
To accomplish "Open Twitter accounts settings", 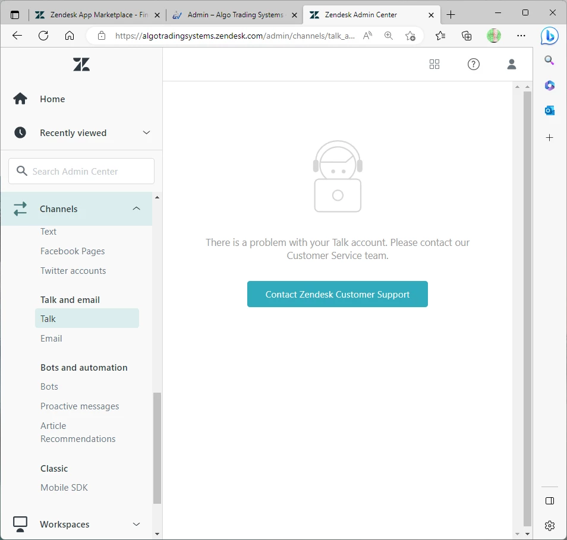I will [x=73, y=271].
